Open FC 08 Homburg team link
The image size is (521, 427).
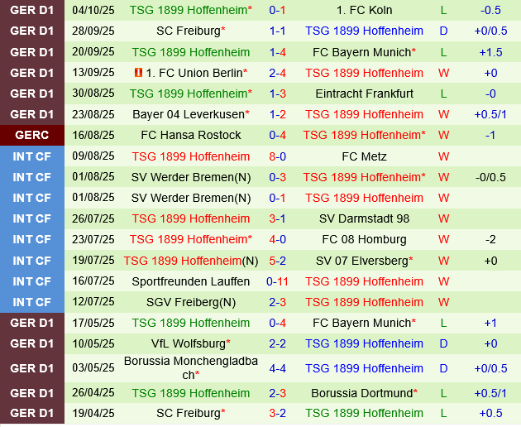pyautogui.click(x=364, y=239)
